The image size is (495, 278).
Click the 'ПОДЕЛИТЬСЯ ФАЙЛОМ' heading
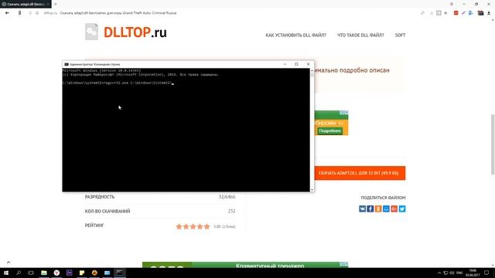point(384,198)
